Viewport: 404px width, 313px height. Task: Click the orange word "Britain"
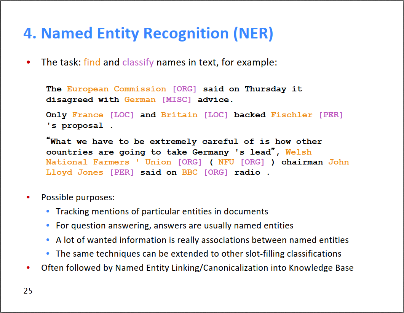(x=179, y=115)
